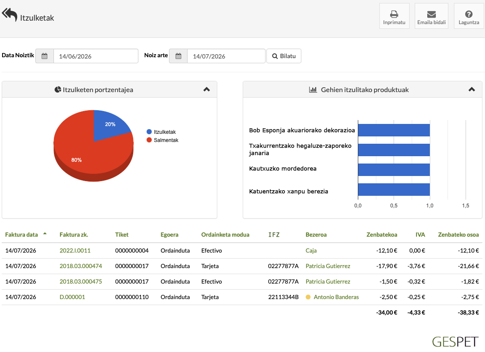Click the Bilatu search button
The image size is (485, 352).
click(284, 56)
